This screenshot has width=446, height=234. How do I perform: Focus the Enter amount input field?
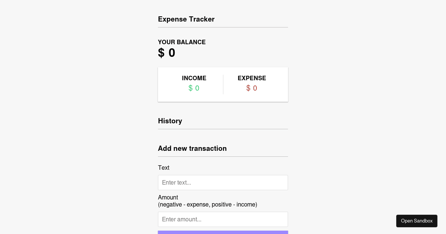223,220
